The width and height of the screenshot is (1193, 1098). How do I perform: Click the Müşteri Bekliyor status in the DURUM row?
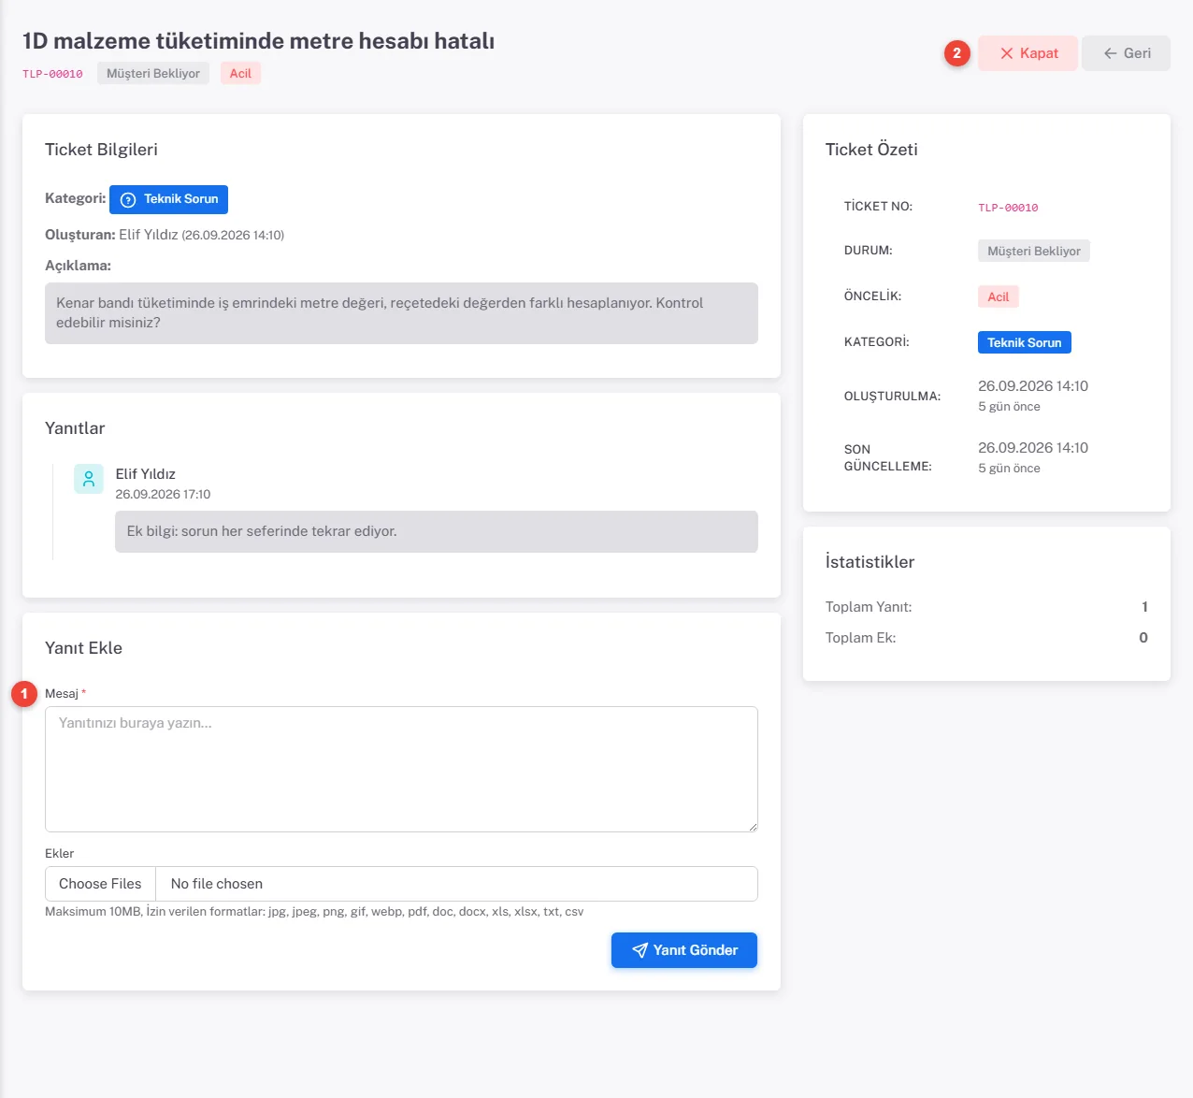click(x=1034, y=251)
